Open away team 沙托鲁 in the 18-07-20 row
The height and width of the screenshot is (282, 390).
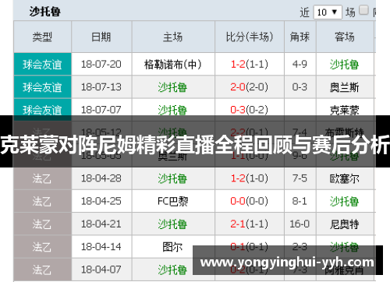pyautogui.click(x=345, y=65)
